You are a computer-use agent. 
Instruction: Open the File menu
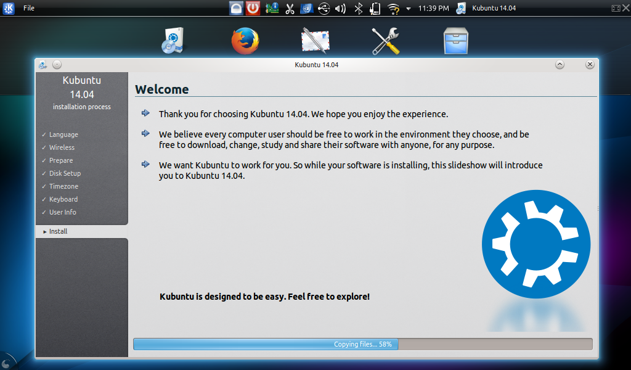[28, 8]
